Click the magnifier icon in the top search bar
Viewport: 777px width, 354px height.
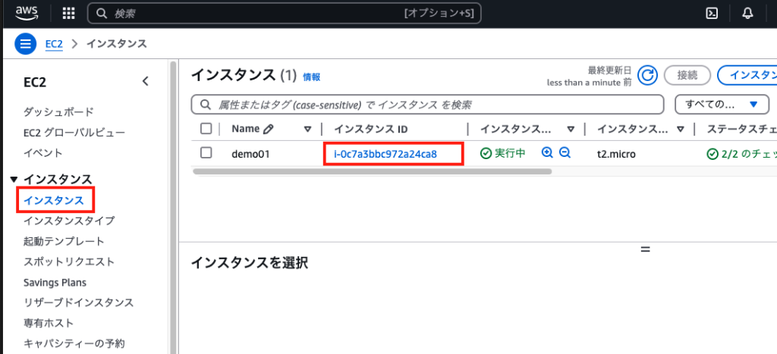[x=102, y=14]
